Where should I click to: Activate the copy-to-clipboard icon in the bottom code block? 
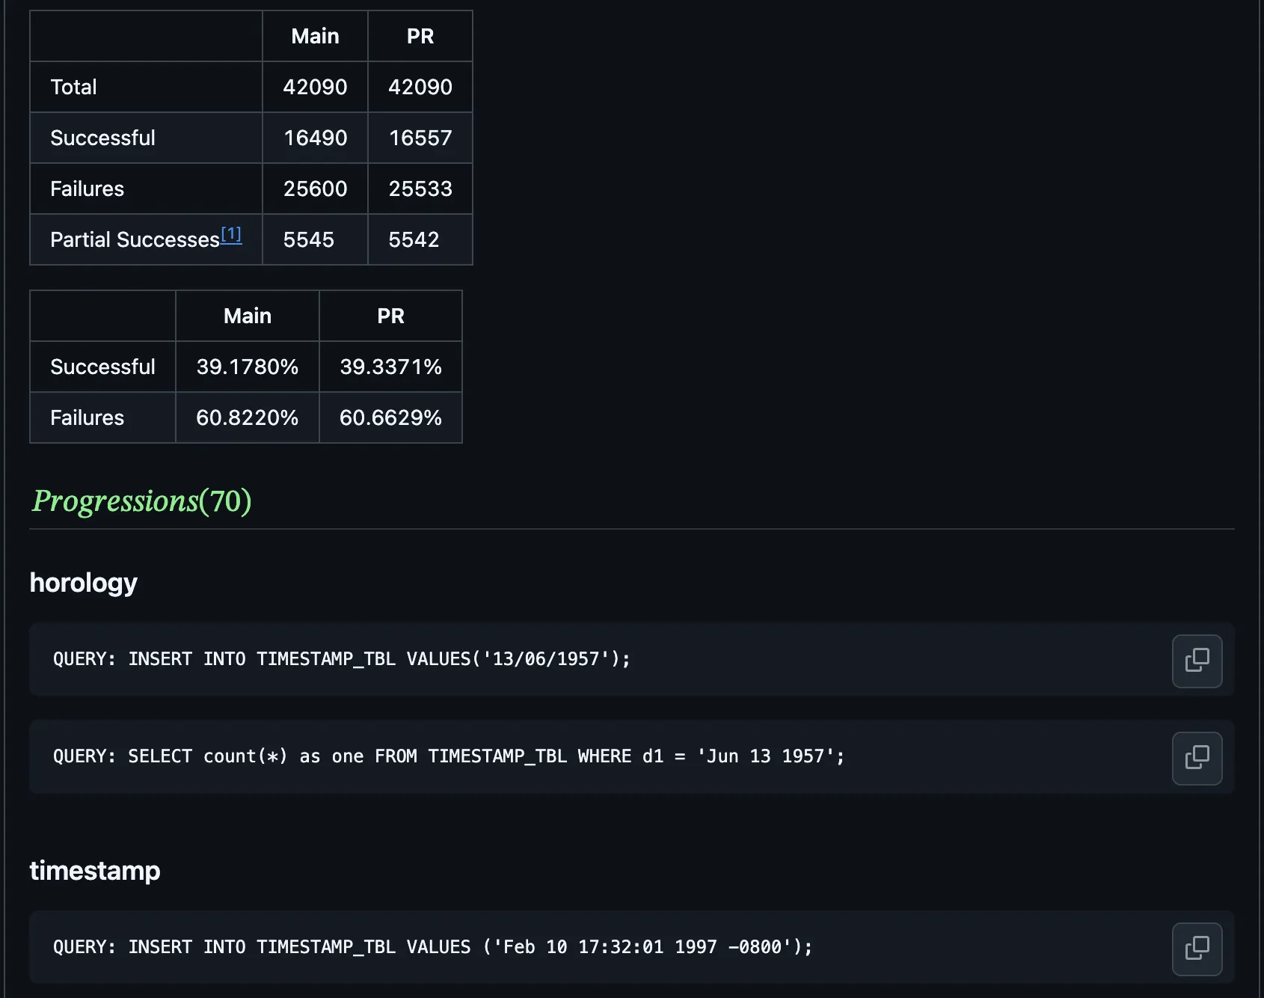(1197, 949)
